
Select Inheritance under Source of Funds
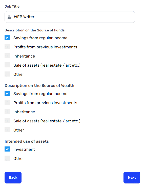(7, 56)
